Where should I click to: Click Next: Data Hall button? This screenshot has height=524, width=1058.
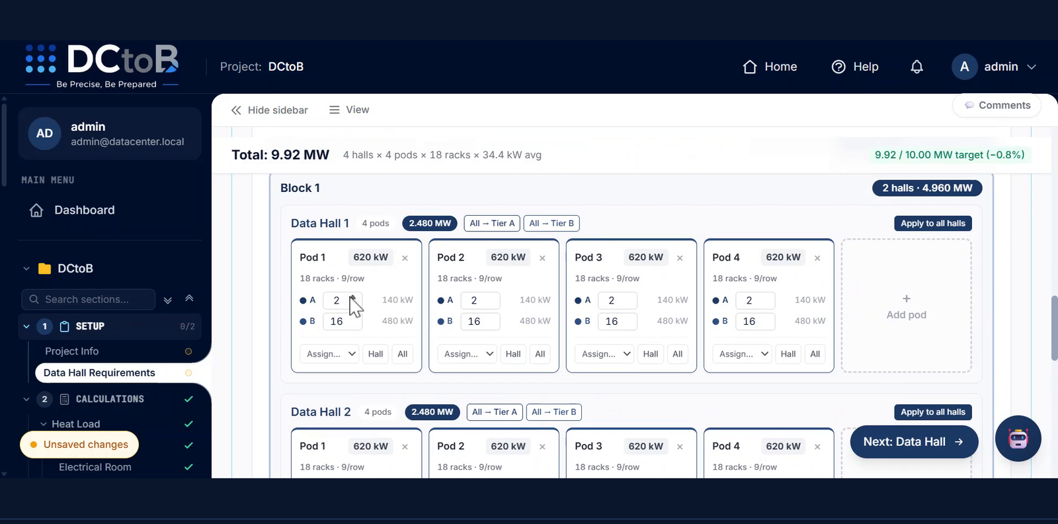tap(914, 442)
